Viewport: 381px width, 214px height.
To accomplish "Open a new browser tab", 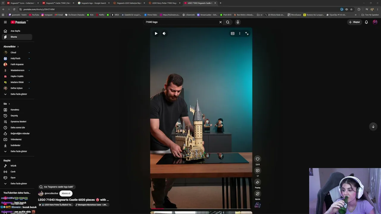I will 220,3.
